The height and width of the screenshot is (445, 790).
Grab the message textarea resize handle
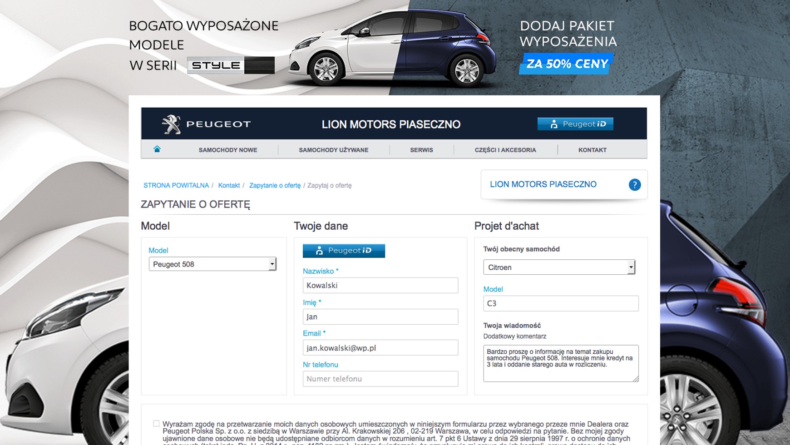click(x=636, y=379)
